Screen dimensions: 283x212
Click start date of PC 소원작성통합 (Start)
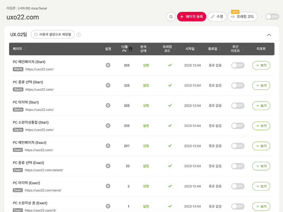click(x=192, y=126)
